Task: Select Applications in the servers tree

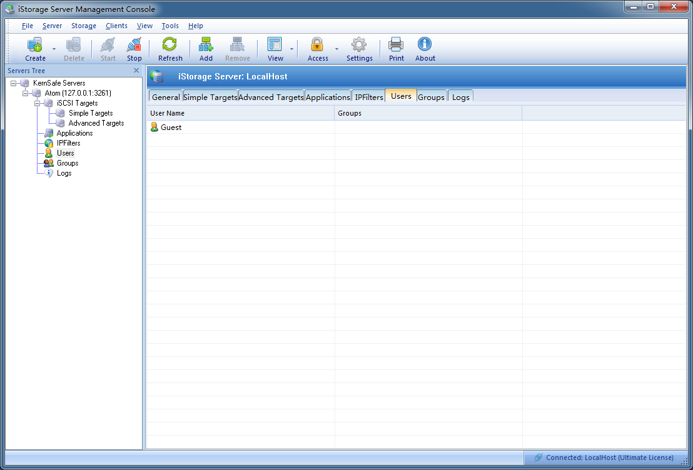Action: [x=74, y=133]
